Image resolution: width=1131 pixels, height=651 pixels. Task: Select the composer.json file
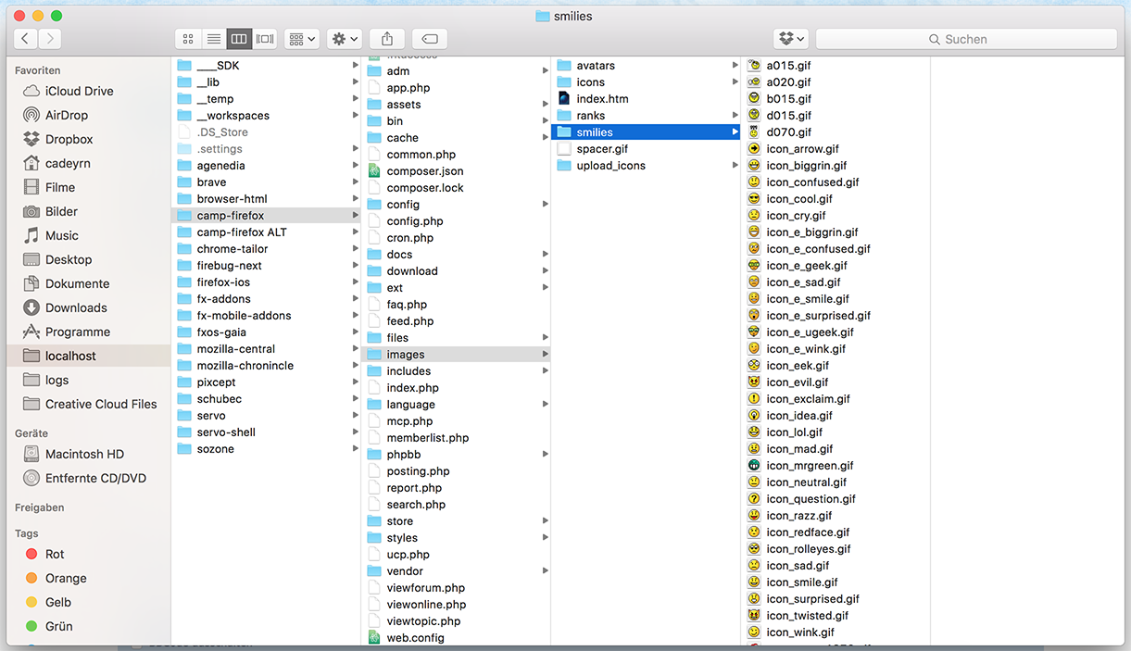(x=424, y=171)
